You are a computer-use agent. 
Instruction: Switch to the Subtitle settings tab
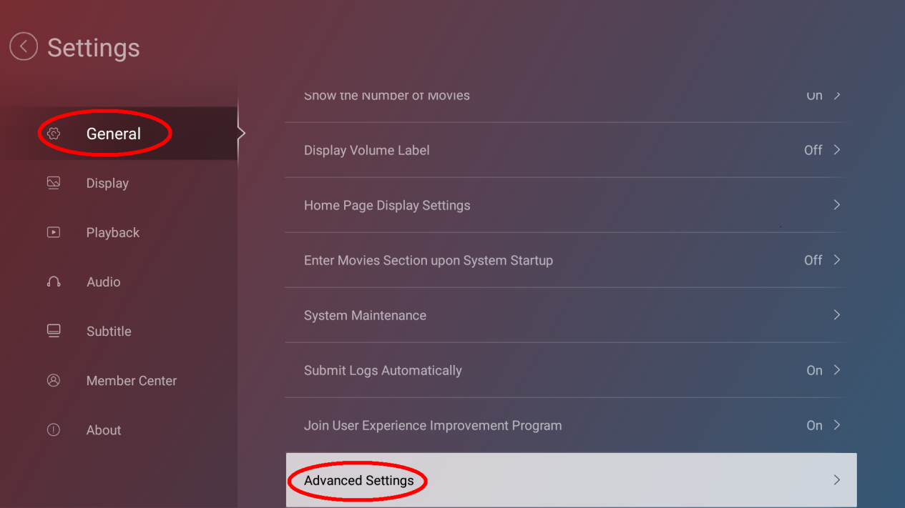pos(109,331)
